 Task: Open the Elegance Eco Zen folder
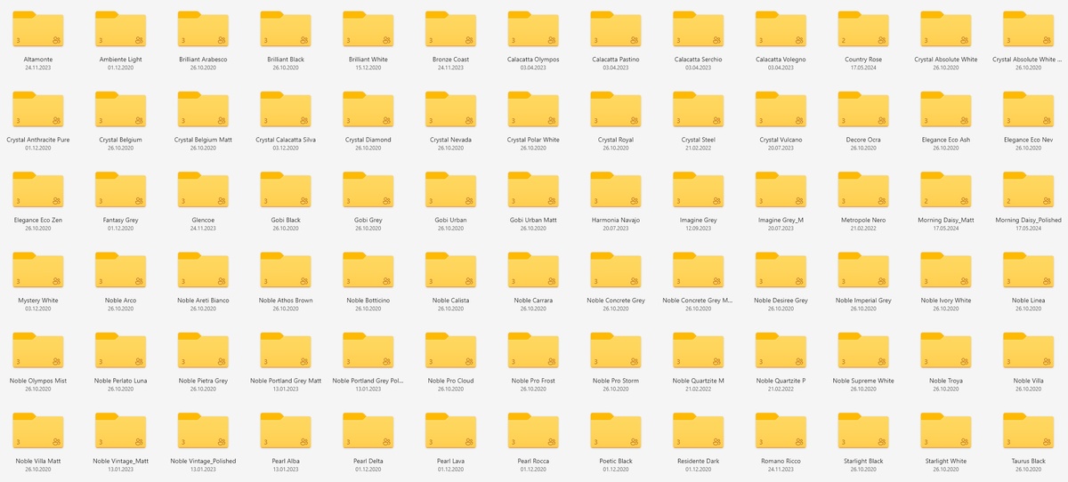point(37,189)
